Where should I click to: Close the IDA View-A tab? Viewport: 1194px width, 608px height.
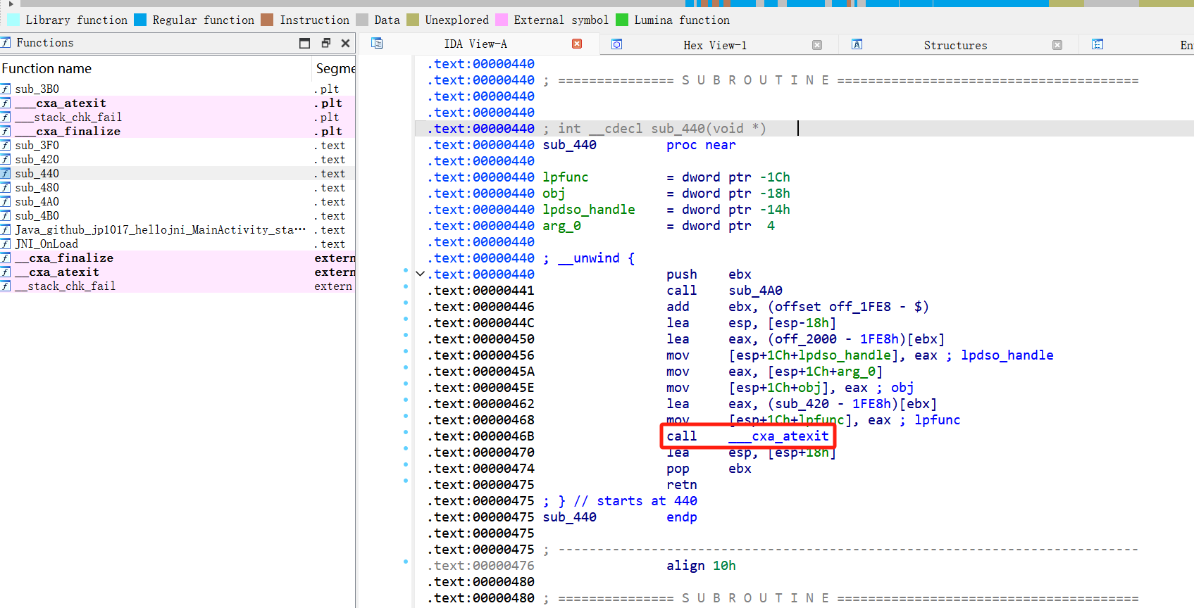[577, 44]
